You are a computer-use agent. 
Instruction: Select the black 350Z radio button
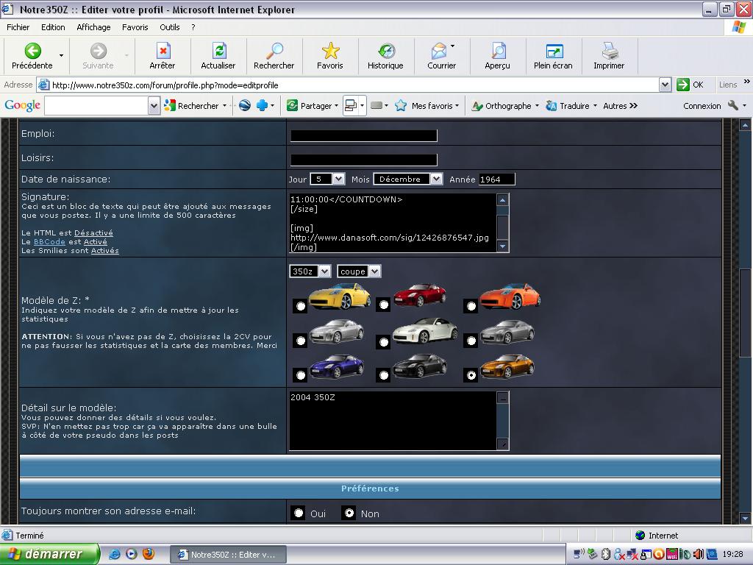coord(383,375)
